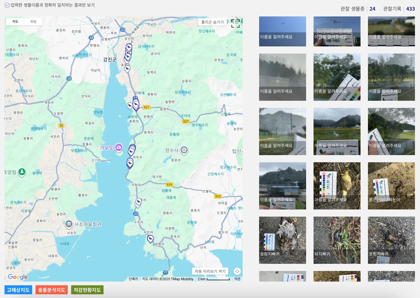Open the 단축키 keyboard shortcuts button

point(133,279)
